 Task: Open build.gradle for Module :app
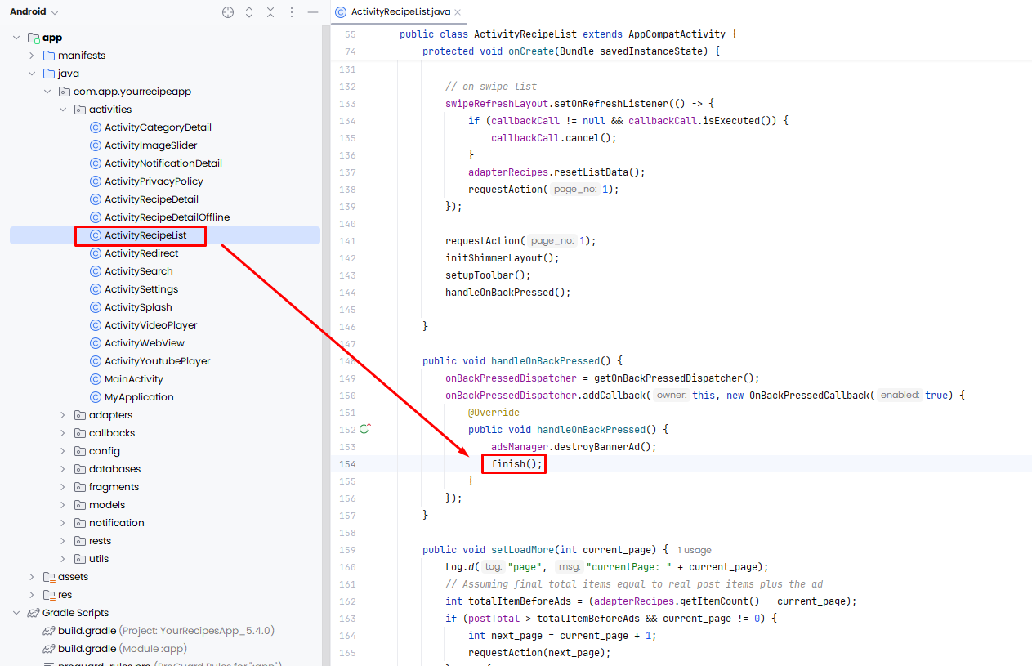coord(116,649)
